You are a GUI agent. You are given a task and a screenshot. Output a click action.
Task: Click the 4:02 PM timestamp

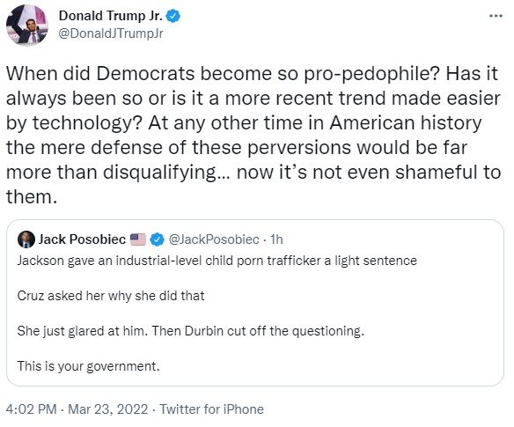31,409
